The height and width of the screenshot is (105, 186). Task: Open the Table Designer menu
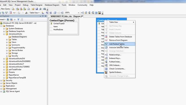36,5
